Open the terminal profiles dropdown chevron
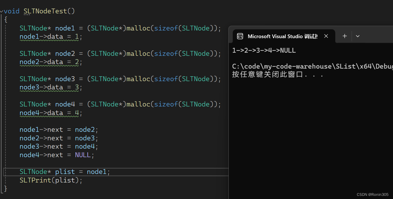Image resolution: width=393 pixels, height=199 pixels. [x=358, y=36]
